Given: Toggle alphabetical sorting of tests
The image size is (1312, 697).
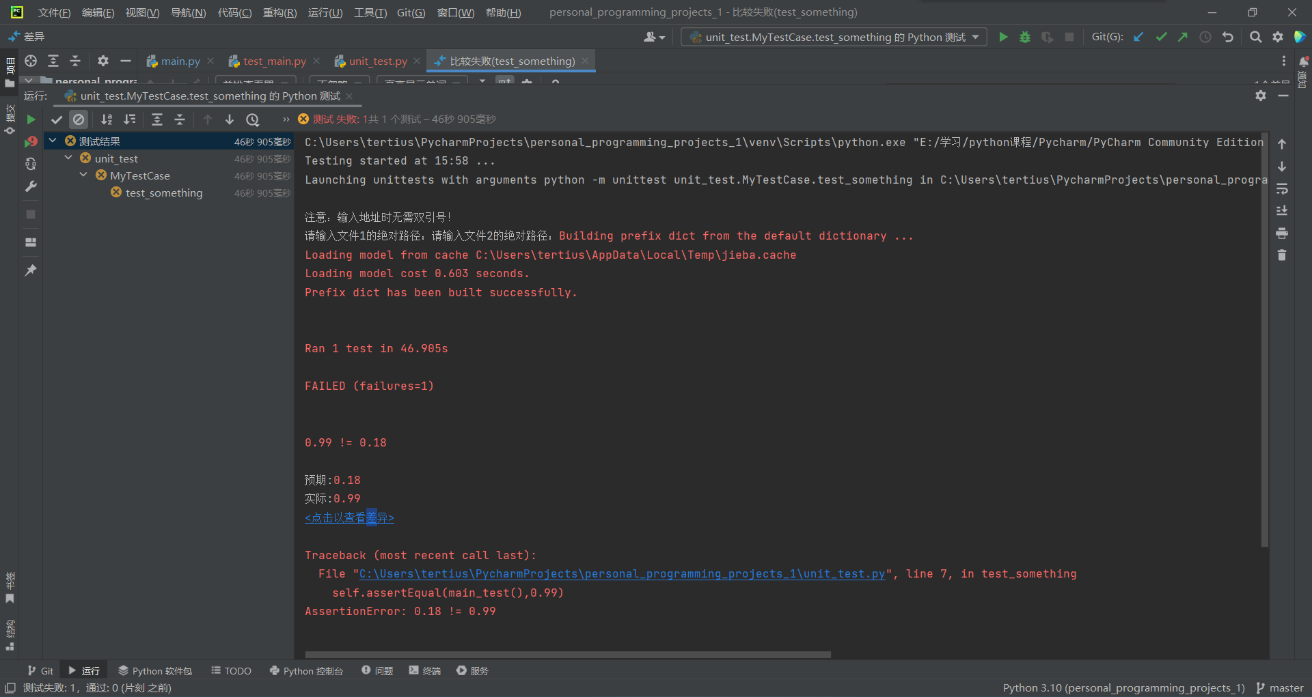Looking at the screenshot, I should pyautogui.click(x=107, y=119).
